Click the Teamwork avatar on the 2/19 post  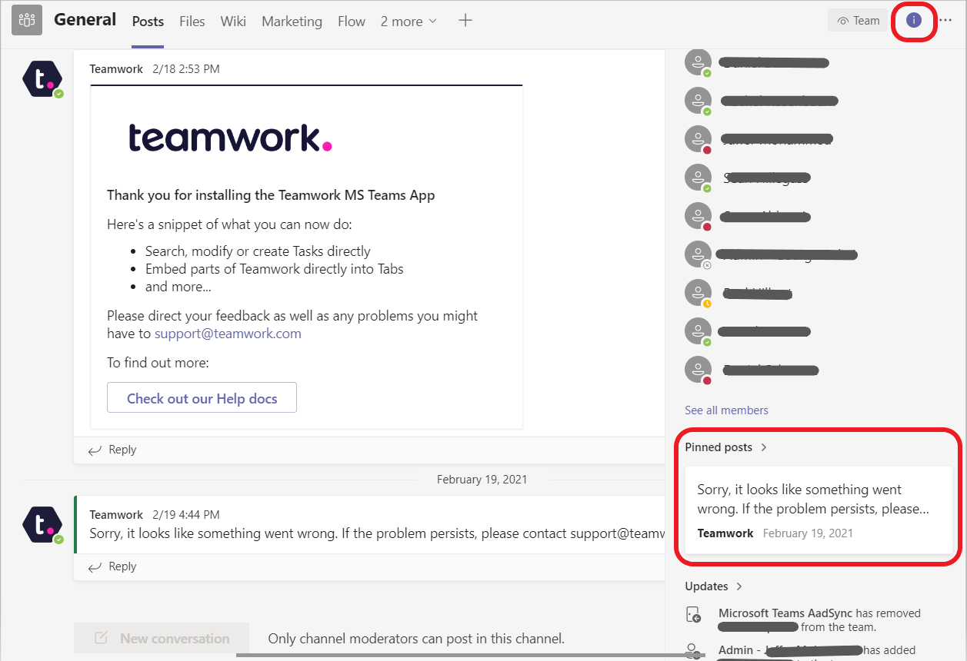tap(42, 525)
